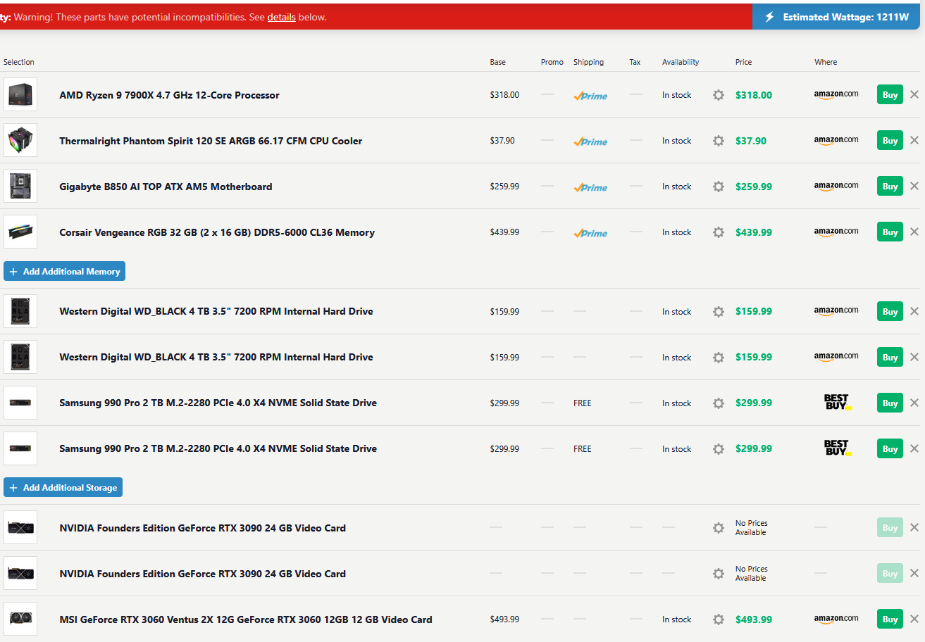Click the Corsair Vengeance RGB memory thumbnail
This screenshot has width=925, height=642.
pyautogui.click(x=20, y=232)
